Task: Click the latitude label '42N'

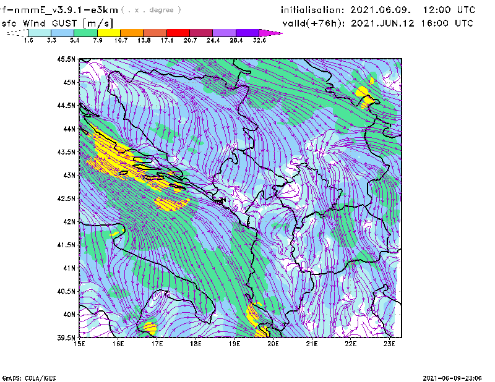Action: click(x=69, y=222)
